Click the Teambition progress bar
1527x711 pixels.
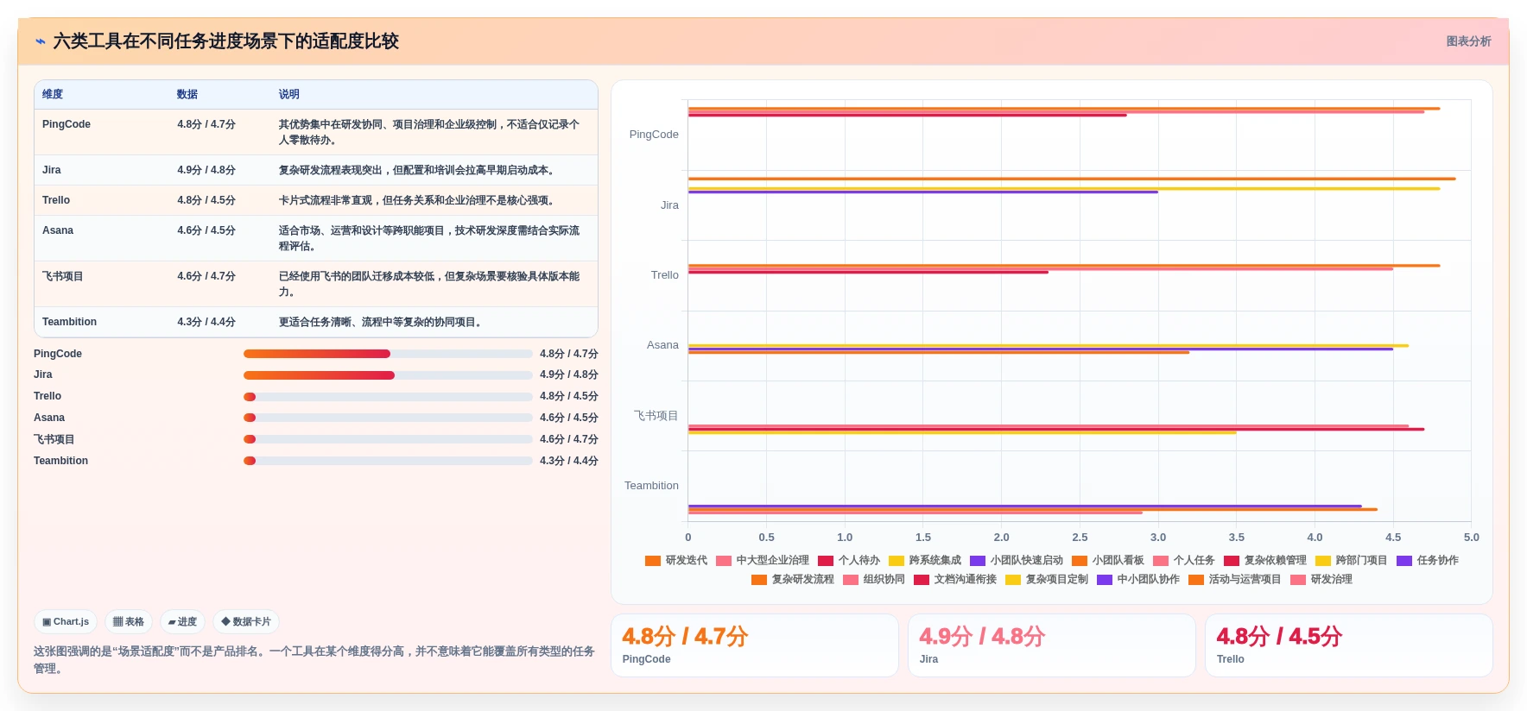coord(388,461)
